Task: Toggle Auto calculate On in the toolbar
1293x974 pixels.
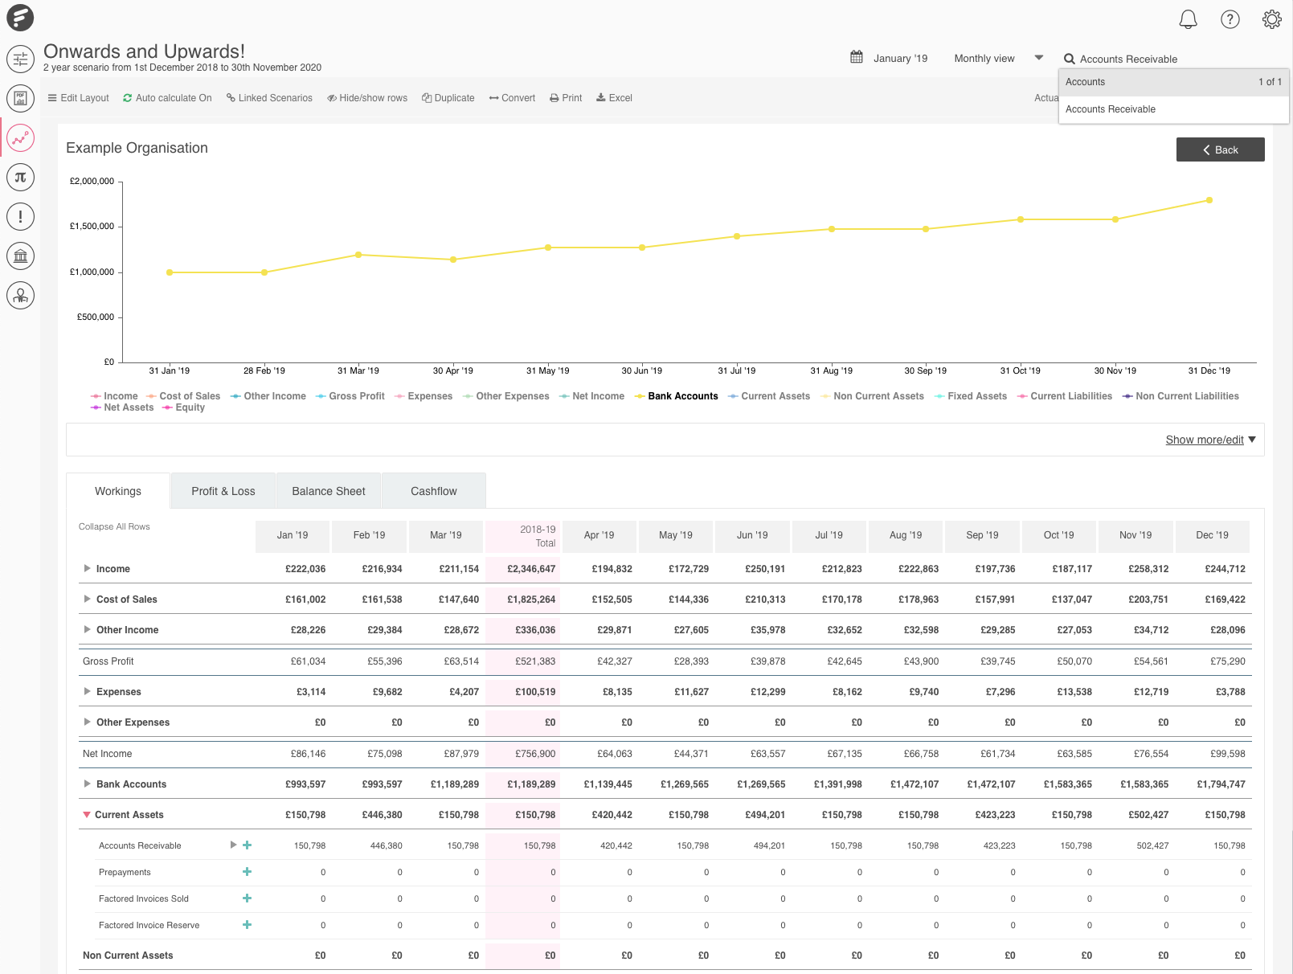Action: (x=167, y=97)
